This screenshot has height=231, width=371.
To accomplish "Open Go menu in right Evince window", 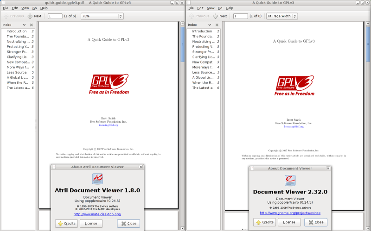I will pos(220,8).
